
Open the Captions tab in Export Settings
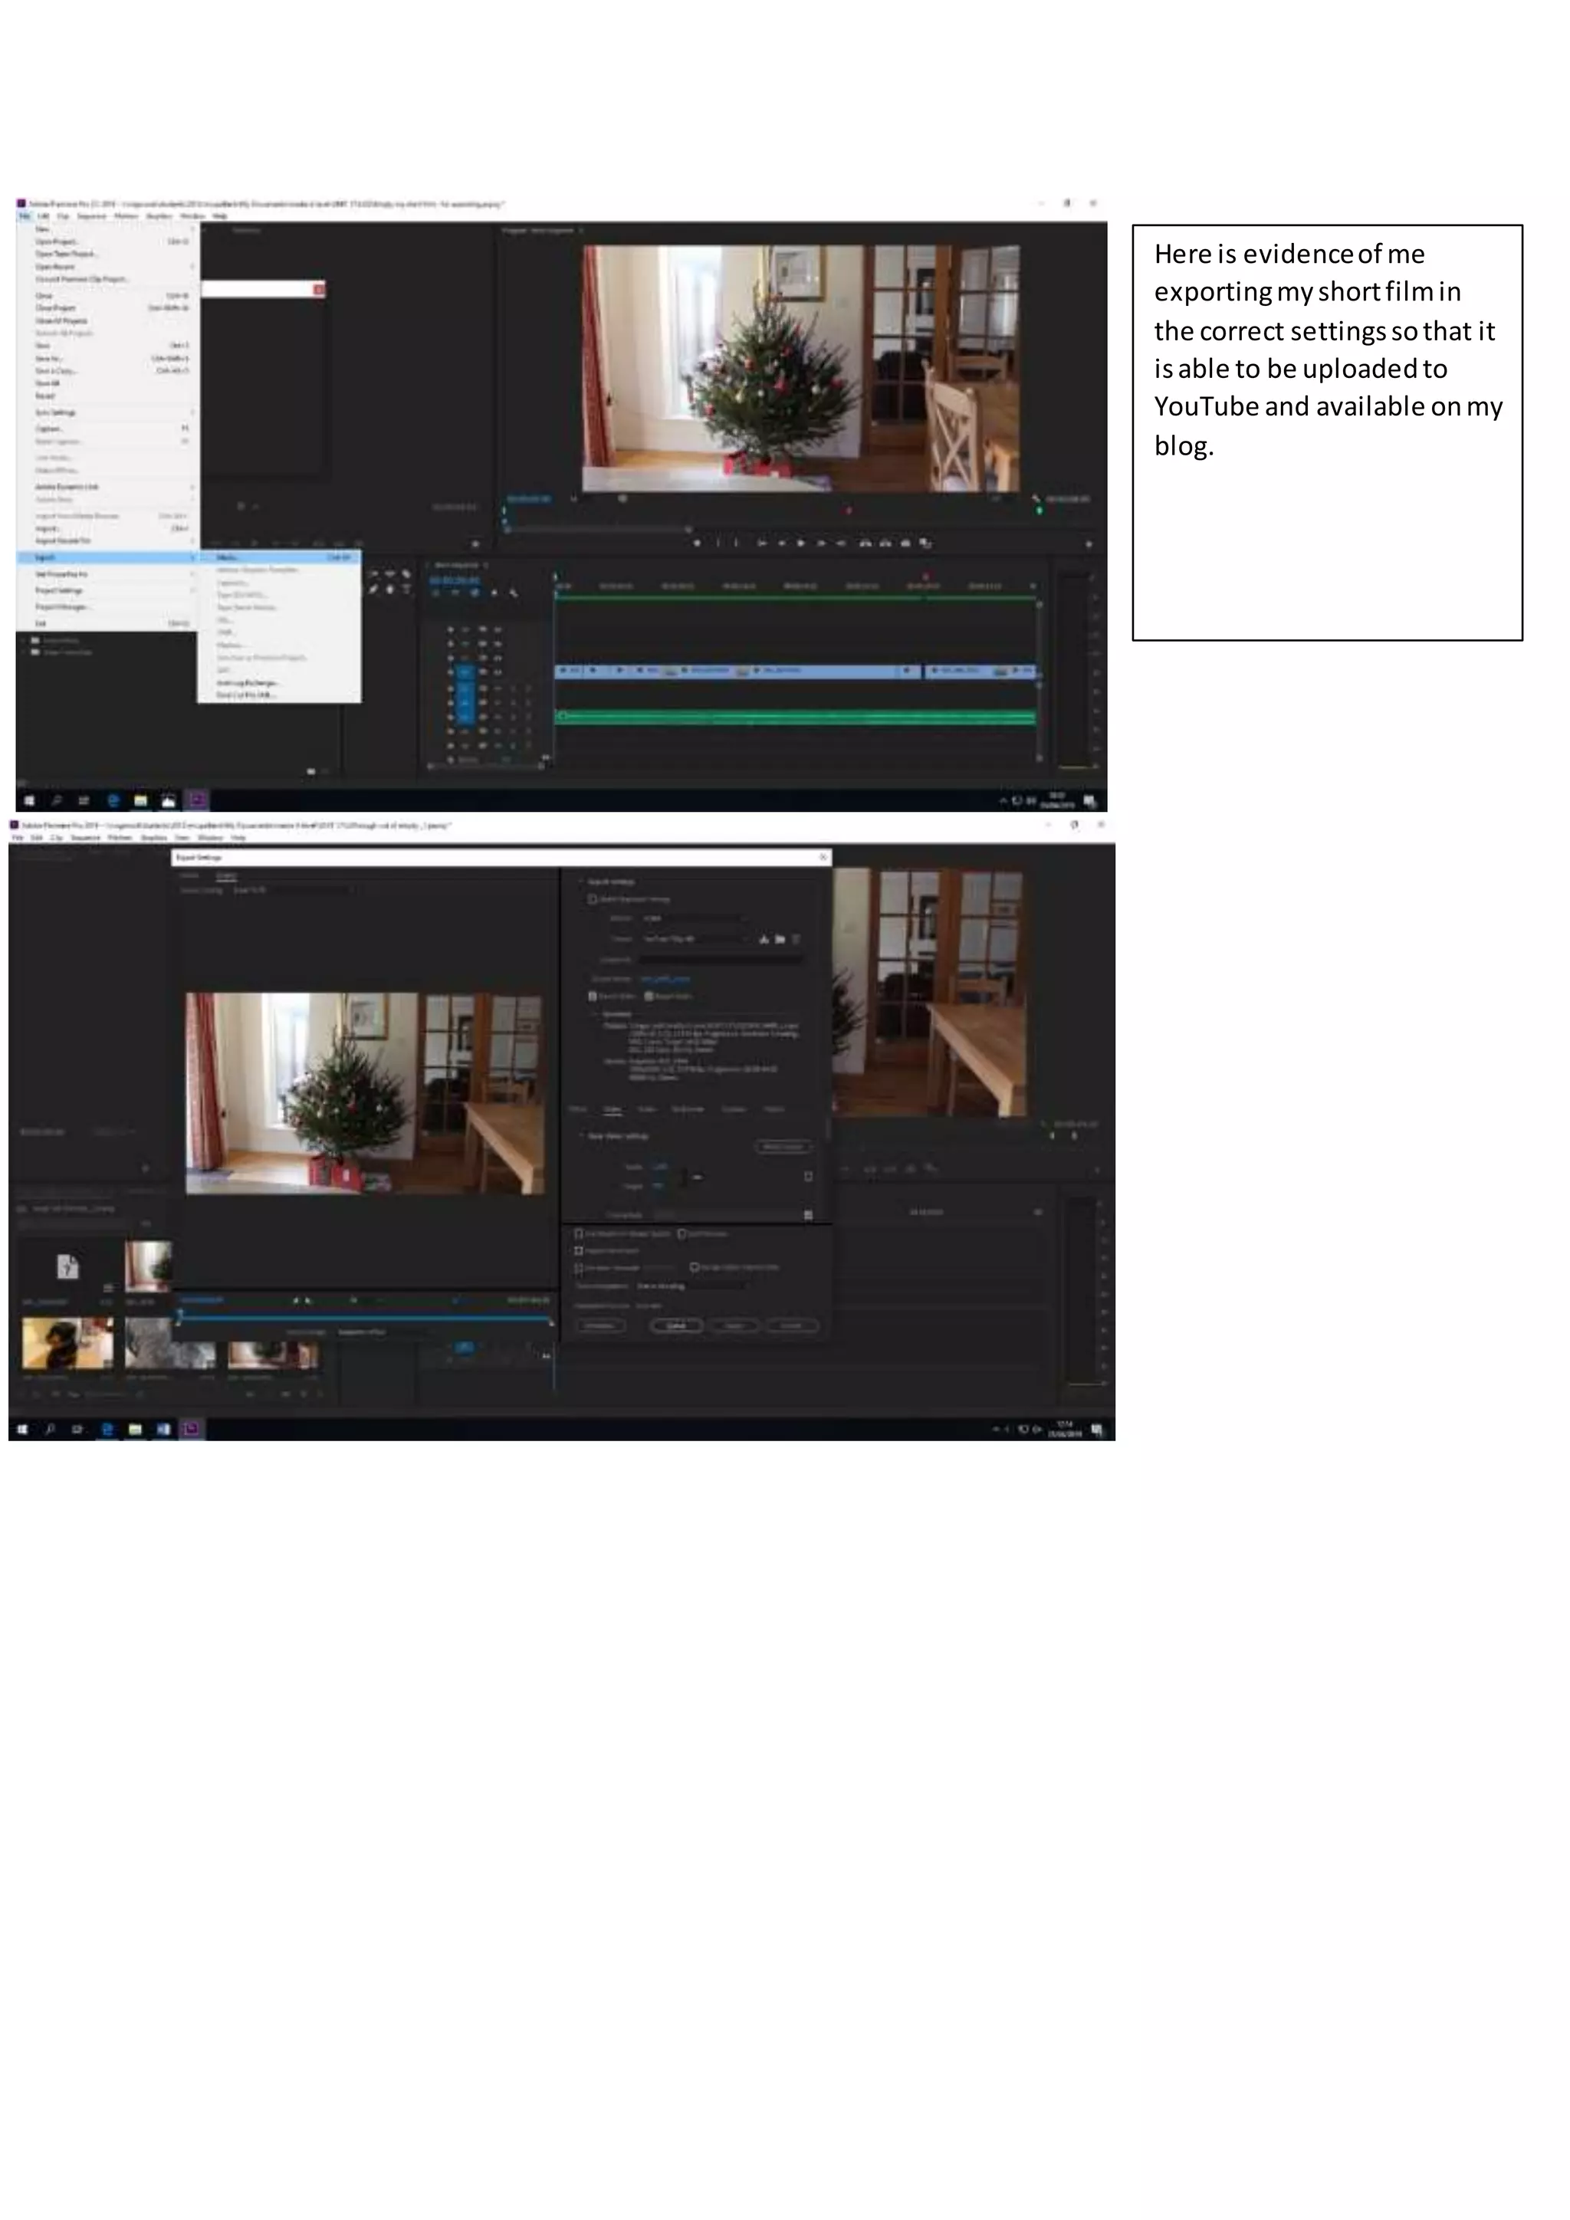pos(734,1109)
